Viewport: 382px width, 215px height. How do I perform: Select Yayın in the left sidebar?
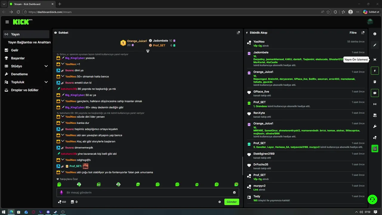click(26, 34)
